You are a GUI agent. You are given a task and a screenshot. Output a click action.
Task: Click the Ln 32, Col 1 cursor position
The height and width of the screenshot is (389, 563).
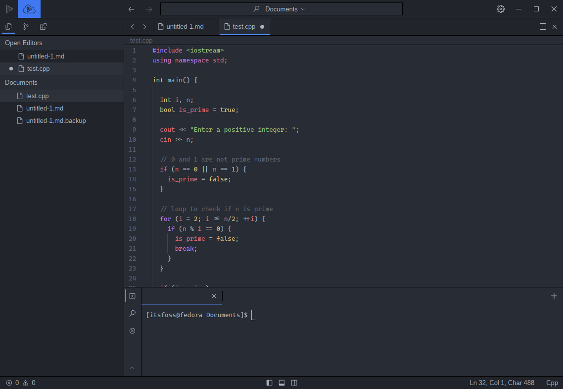point(502,383)
